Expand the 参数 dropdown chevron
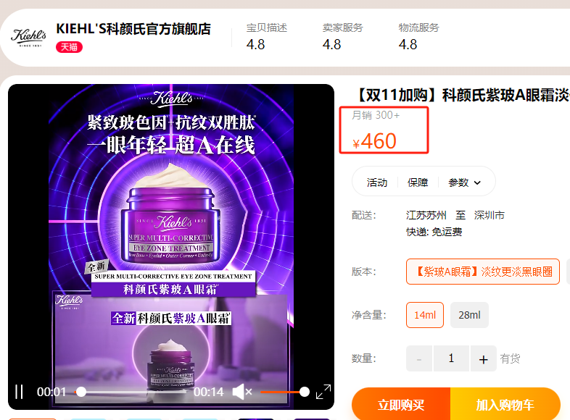 point(477,182)
